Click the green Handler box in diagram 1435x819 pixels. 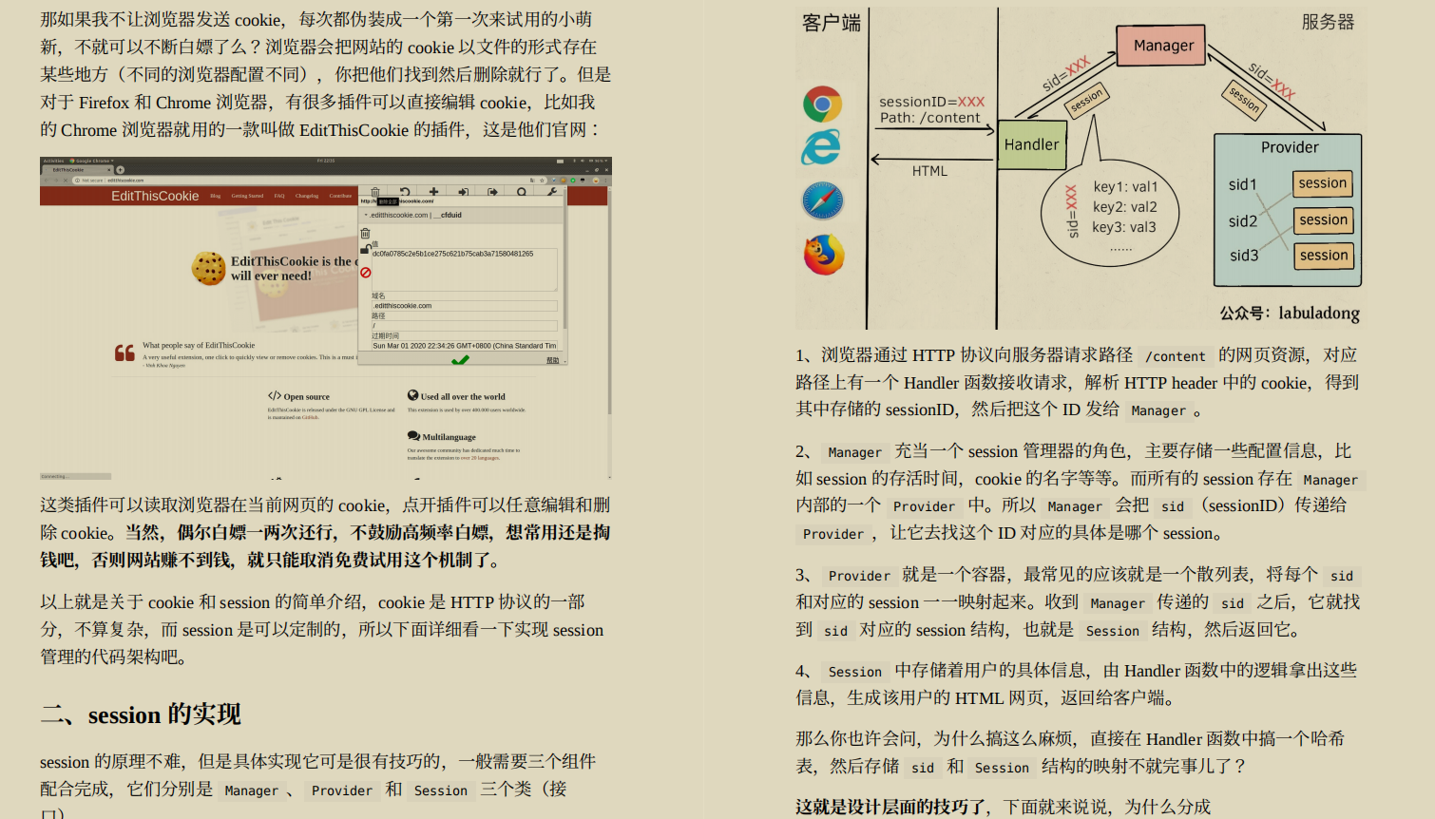[x=1031, y=144]
